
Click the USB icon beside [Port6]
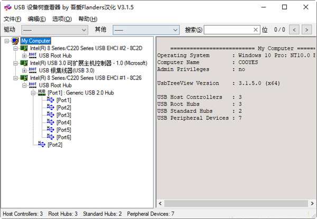pos(51,137)
